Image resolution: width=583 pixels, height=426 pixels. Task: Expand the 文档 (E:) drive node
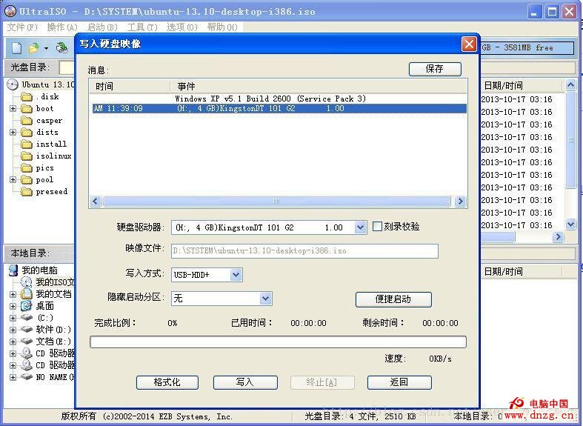pyautogui.click(x=13, y=342)
